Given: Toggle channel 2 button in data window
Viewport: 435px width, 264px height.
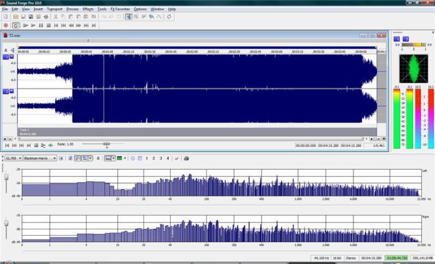Looking at the screenshot, I should point(5,92).
